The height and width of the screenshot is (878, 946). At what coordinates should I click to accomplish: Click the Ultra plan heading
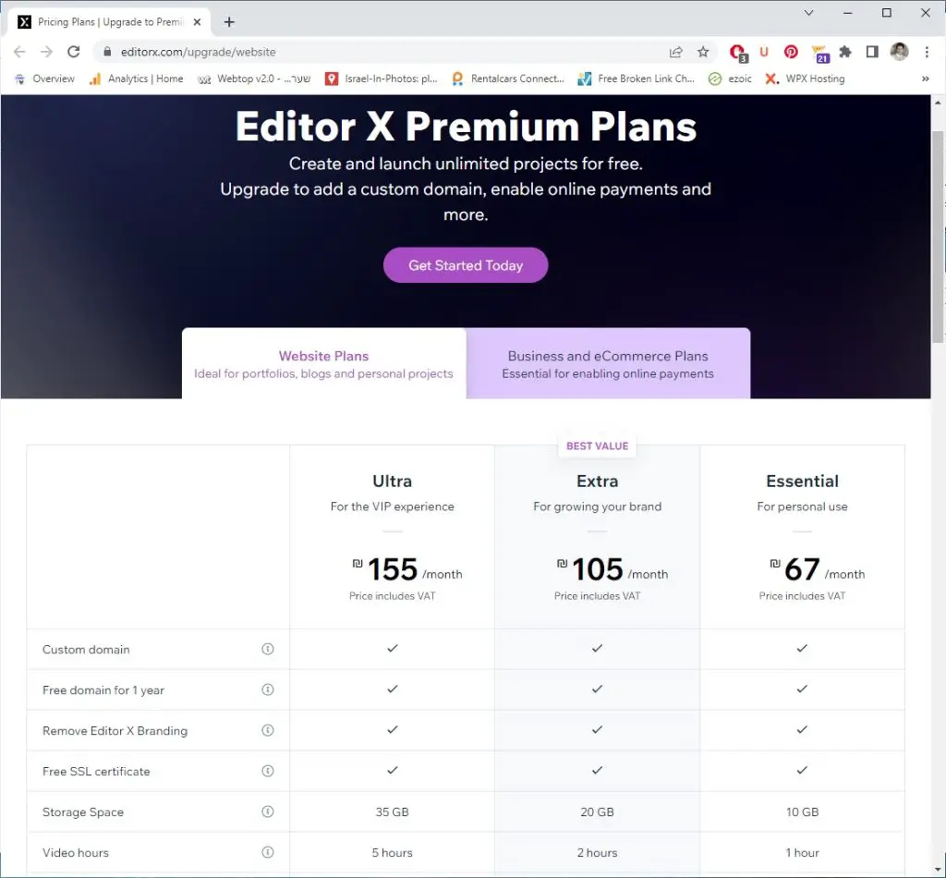point(392,481)
